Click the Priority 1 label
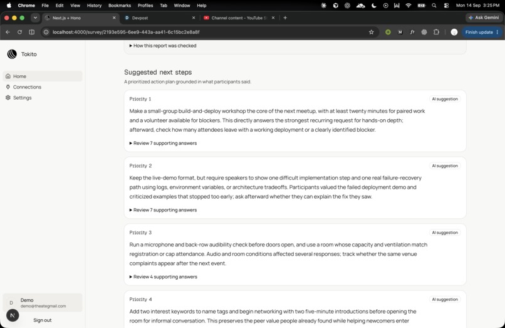This screenshot has width=505, height=328. [x=140, y=99]
